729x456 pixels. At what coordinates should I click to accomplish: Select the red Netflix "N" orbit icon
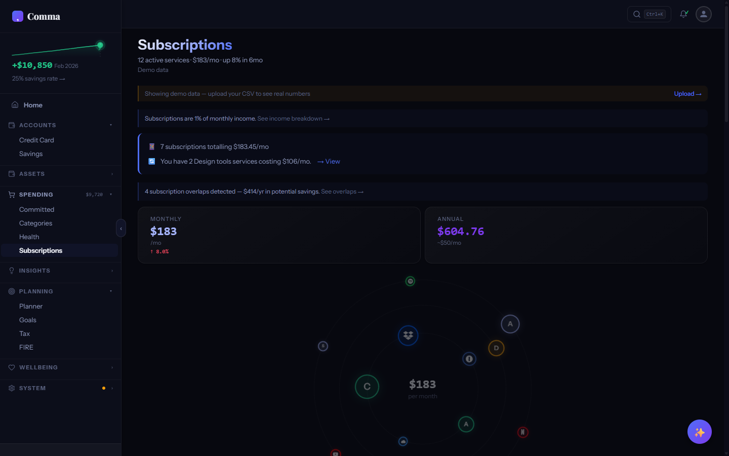pyautogui.click(x=522, y=432)
